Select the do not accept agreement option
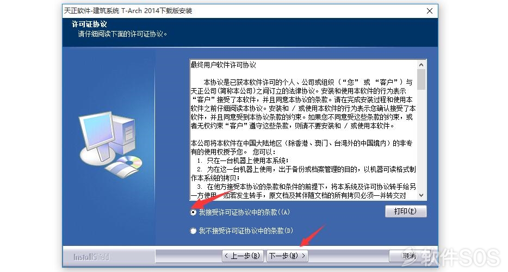Screen dimensions: 508x272 pos(193,231)
